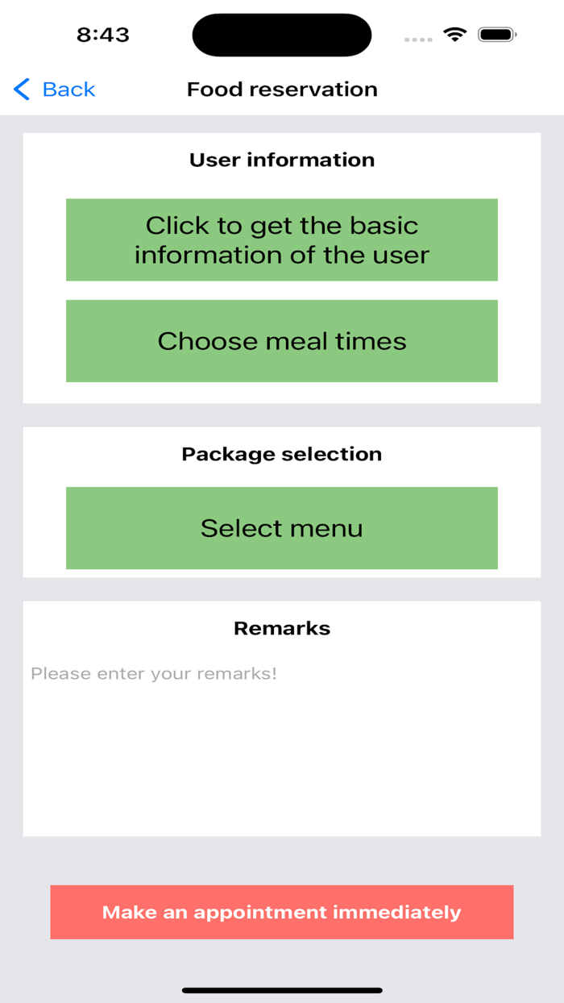Screen dimensions: 564x1003
Task: Open the Select menu option
Action: (x=281, y=528)
